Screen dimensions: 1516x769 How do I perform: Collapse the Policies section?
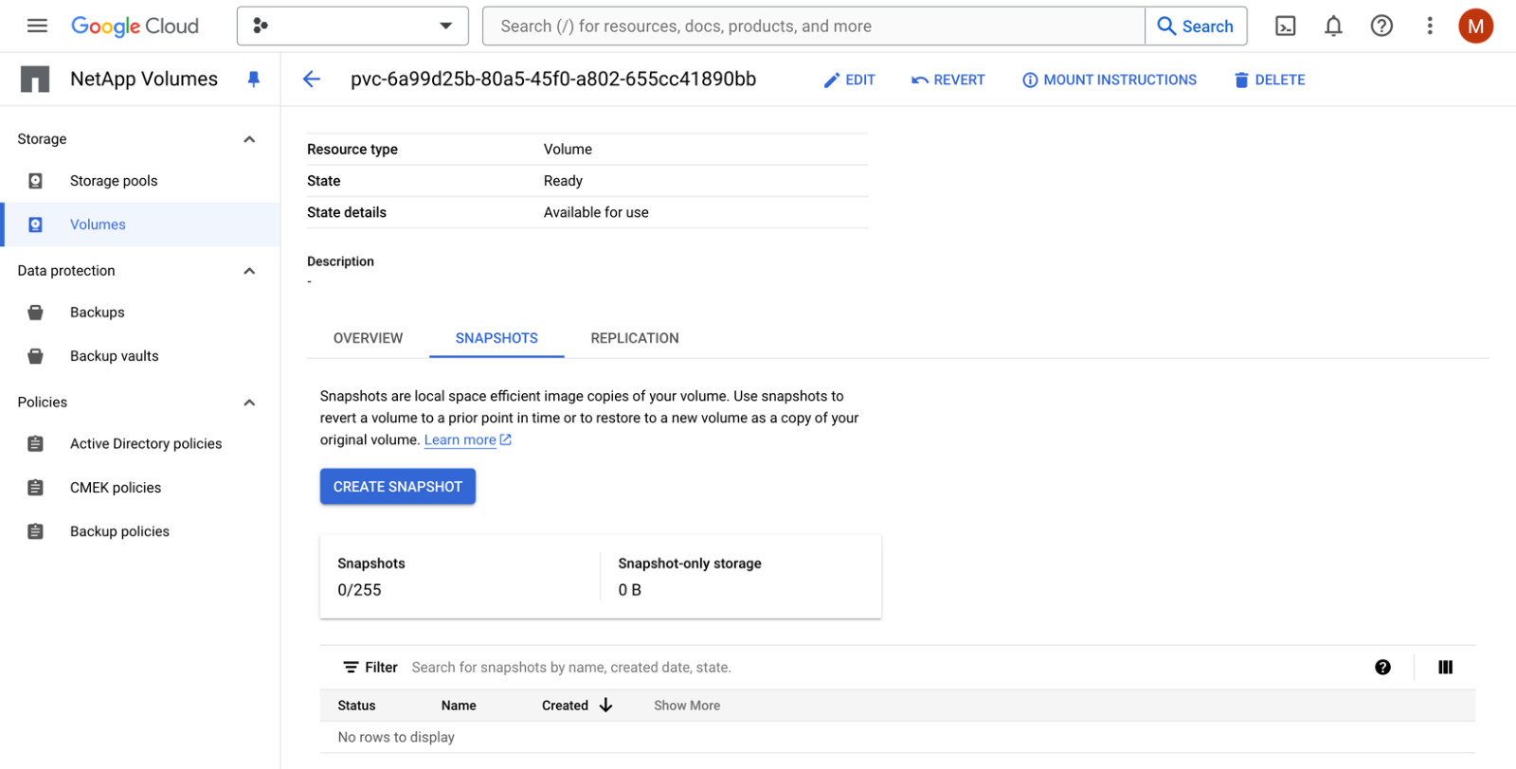(249, 402)
